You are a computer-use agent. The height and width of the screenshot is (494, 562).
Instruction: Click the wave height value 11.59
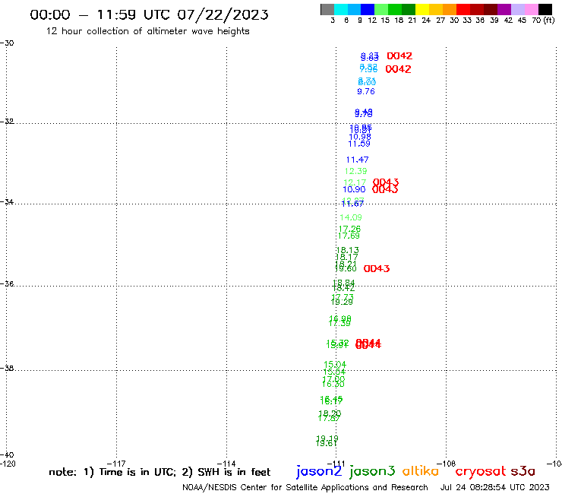pos(359,144)
